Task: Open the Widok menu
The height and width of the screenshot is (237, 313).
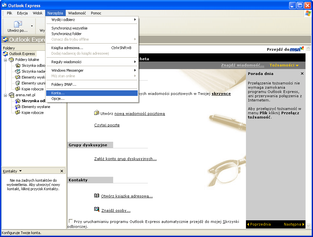Action: 38,13
